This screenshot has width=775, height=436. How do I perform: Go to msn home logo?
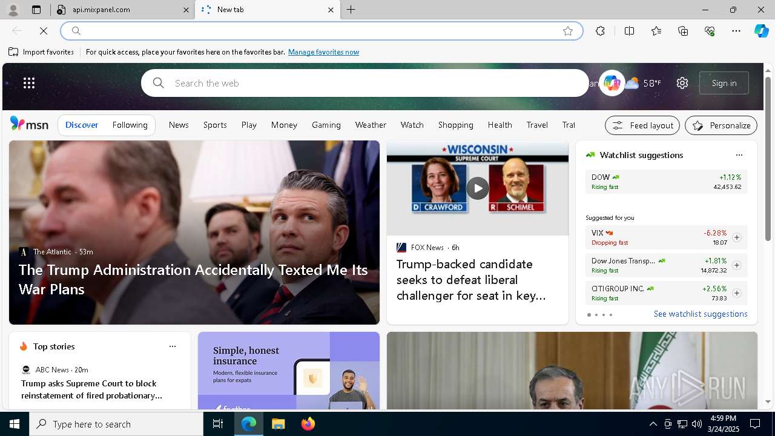[x=29, y=124]
